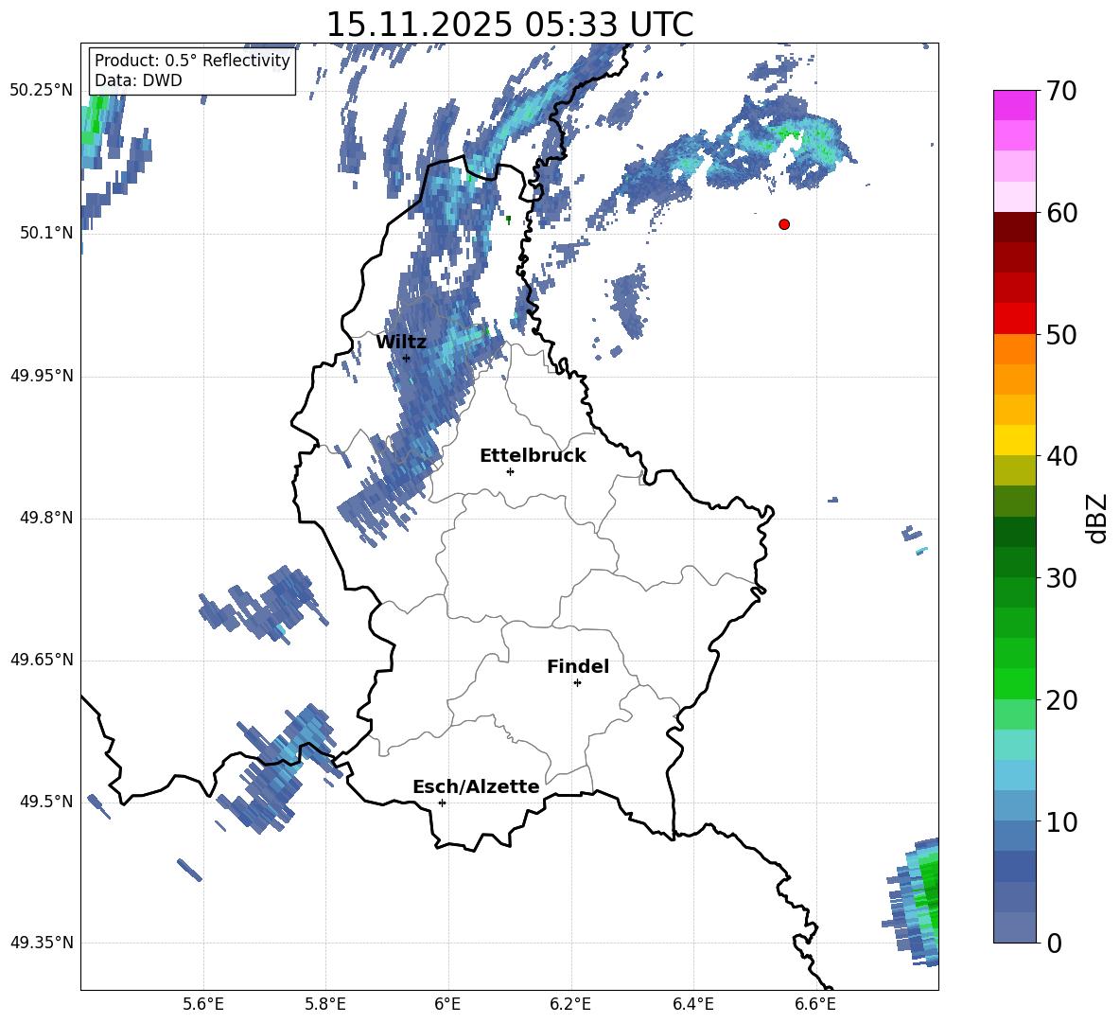
Task: Click the Ettelbruck station cross marker
Action: 510,471
